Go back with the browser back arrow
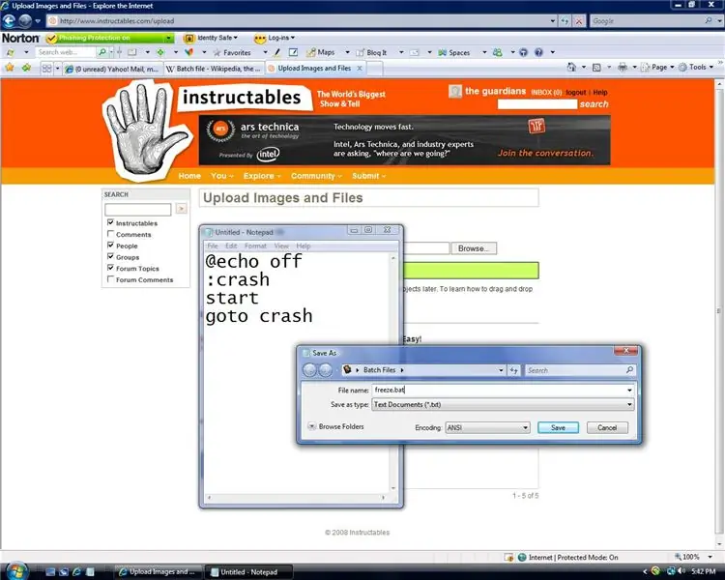 pos(9,21)
